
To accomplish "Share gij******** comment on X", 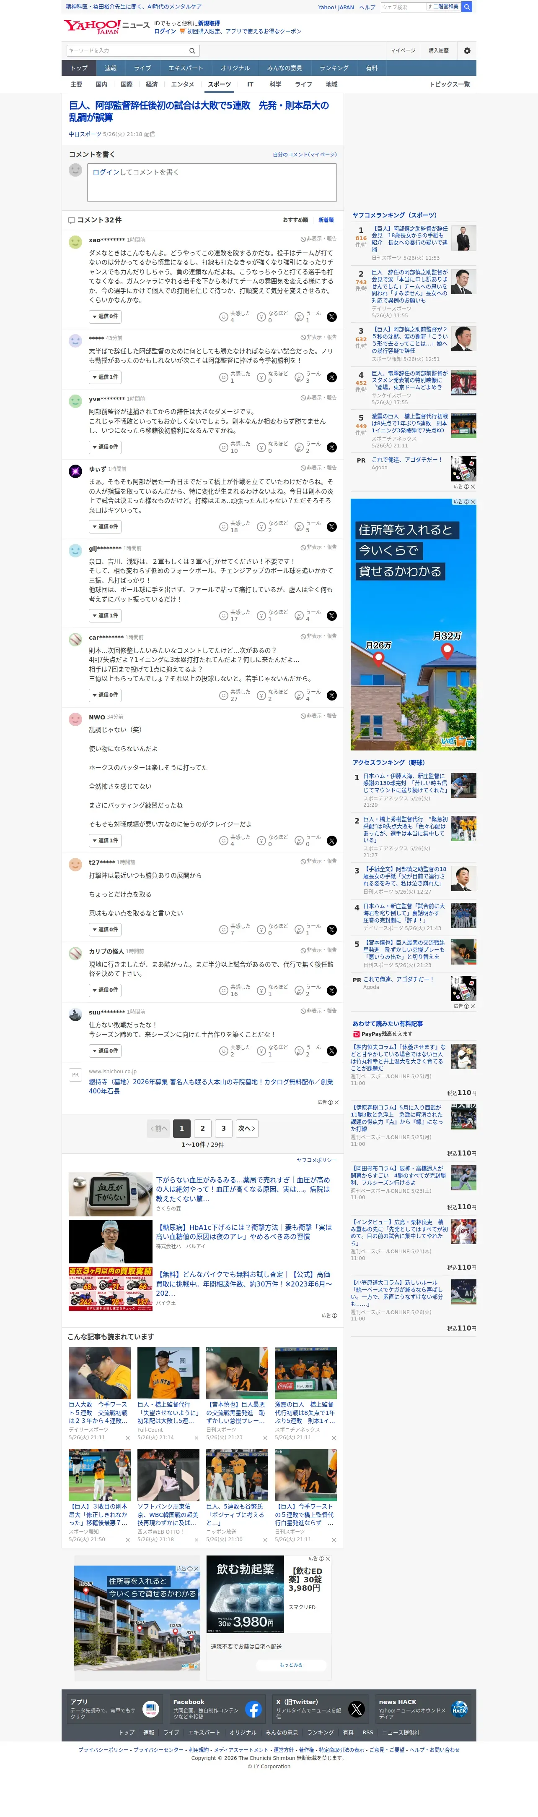I will pos(332,616).
